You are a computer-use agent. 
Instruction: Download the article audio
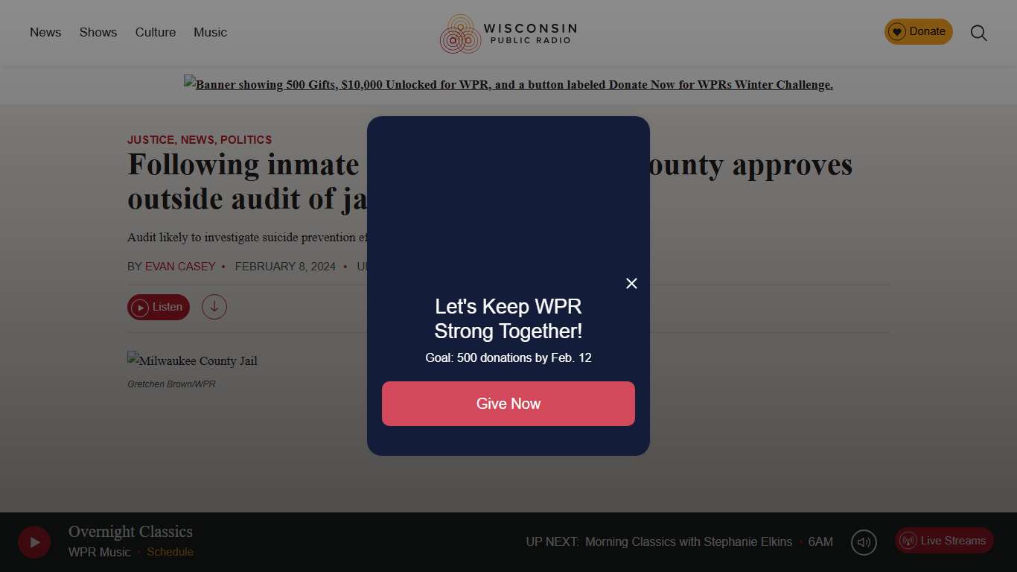pos(214,307)
